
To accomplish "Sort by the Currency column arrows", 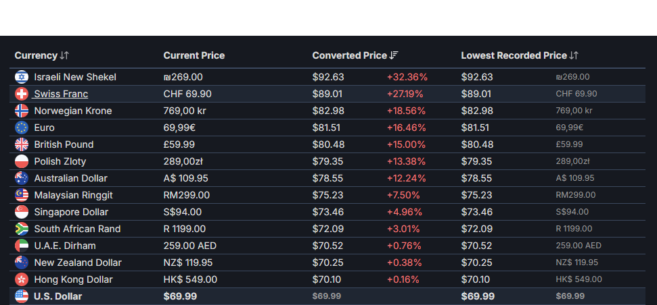I will 64,55.
